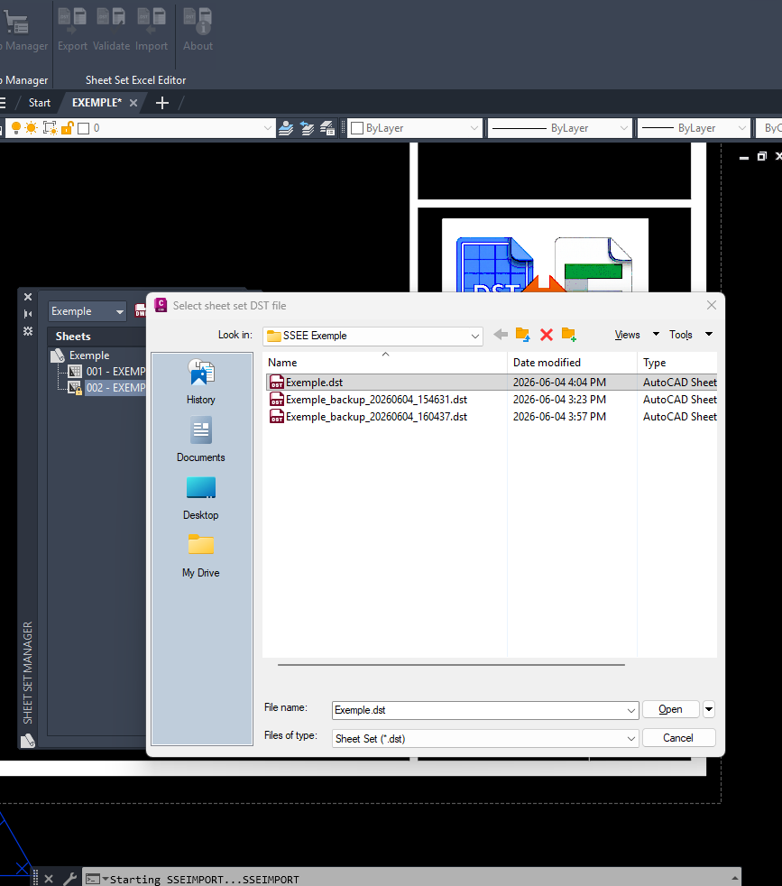Sort files by Type column header

click(676, 363)
